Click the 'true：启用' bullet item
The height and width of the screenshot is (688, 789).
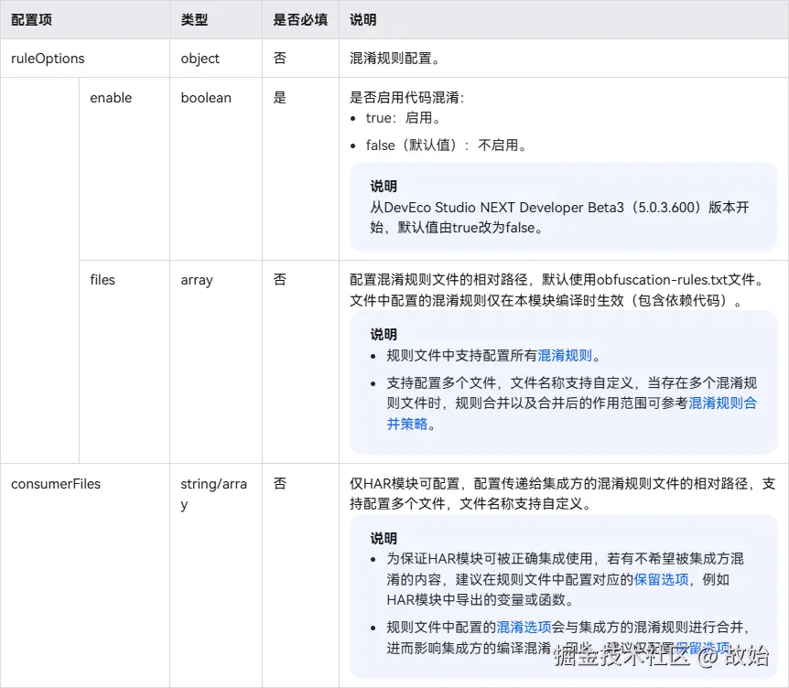404,119
